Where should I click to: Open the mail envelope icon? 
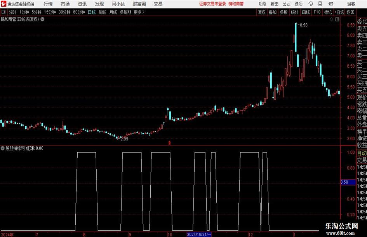click(x=331, y=4)
